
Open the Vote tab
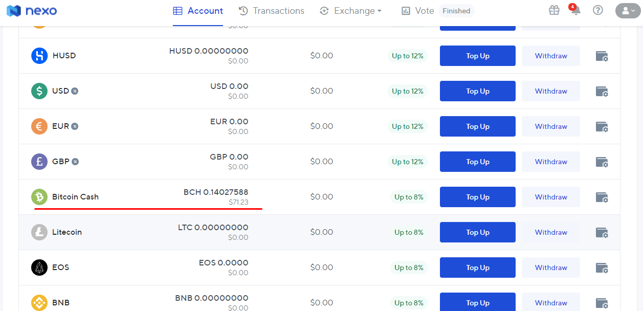(418, 11)
